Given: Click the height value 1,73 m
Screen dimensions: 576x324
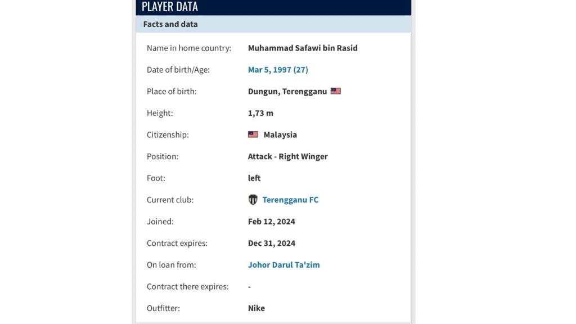Looking at the screenshot, I should click(x=260, y=112).
